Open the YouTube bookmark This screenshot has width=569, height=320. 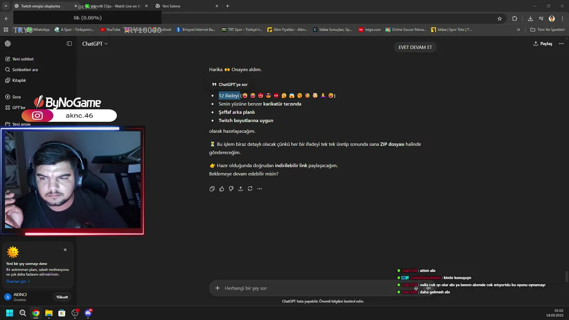[x=110, y=30]
